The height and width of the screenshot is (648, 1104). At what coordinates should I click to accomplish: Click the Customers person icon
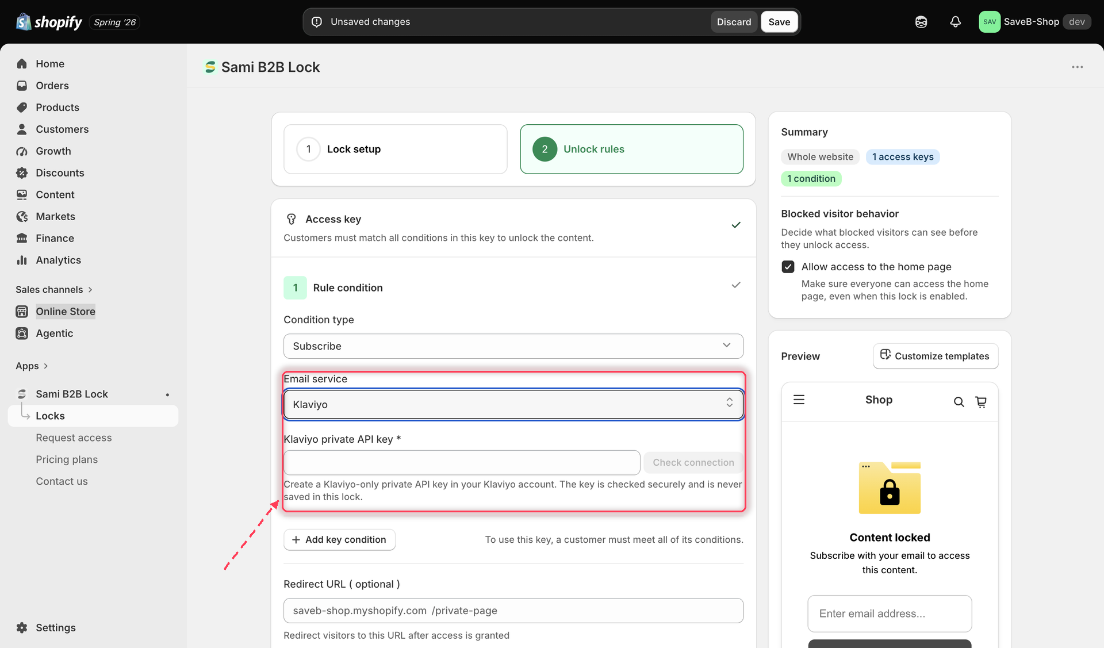tap(22, 129)
